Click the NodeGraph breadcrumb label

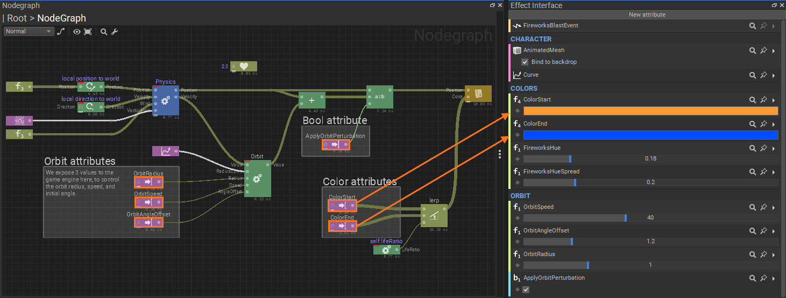coord(61,18)
